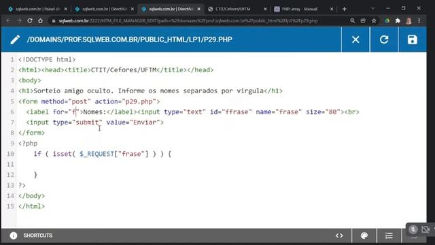Click the green extension icon in toolbar
Image resolution: width=435 pixels, height=245 pixels.
[x=387, y=20]
